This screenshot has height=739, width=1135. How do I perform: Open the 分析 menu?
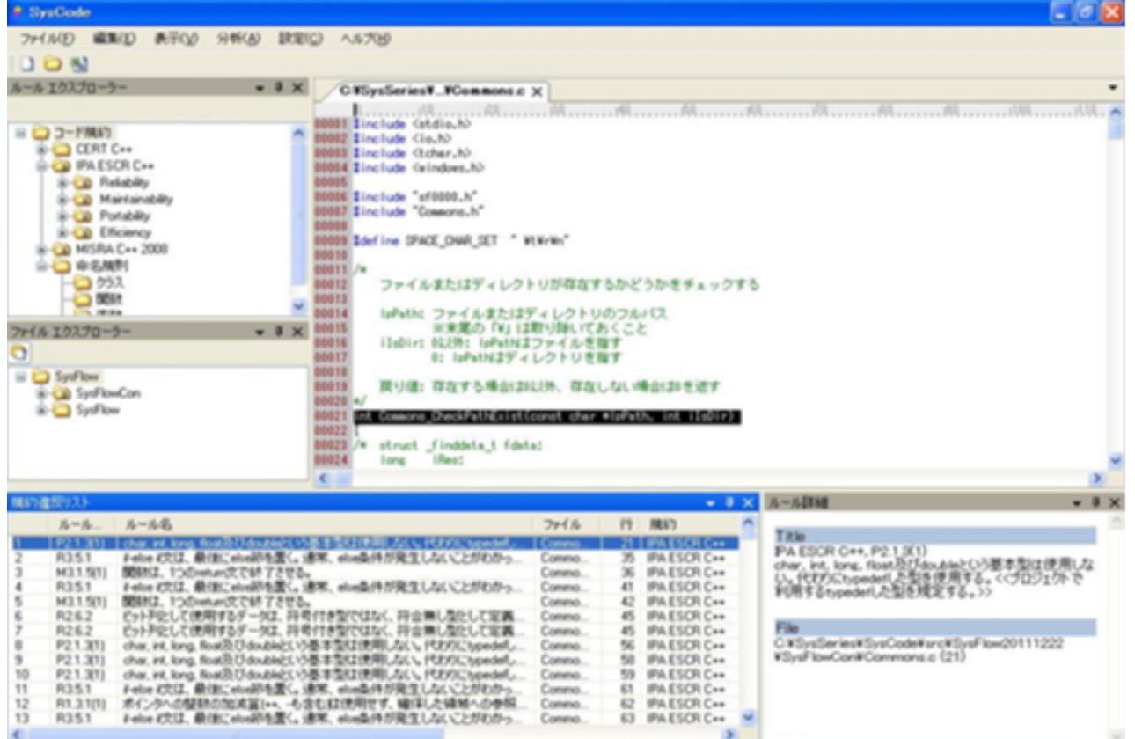238,39
